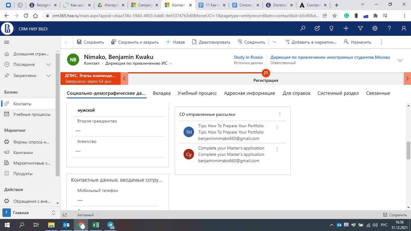Expand the Закреплено section in sidebar
The height and width of the screenshot is (231, 411).
click(48, 76)
